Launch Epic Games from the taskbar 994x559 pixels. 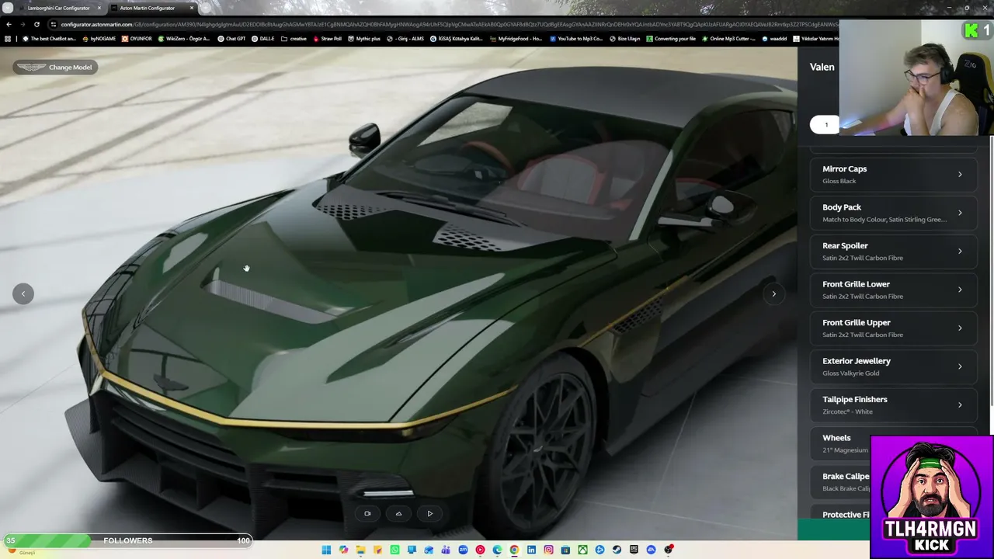coord(634,550)
